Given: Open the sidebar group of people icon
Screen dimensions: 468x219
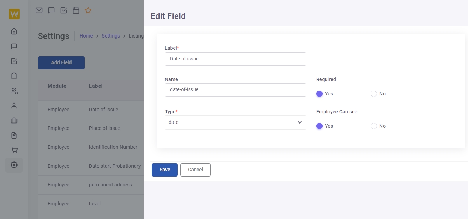Looking at the screenshot, I should tap(14, 91).
